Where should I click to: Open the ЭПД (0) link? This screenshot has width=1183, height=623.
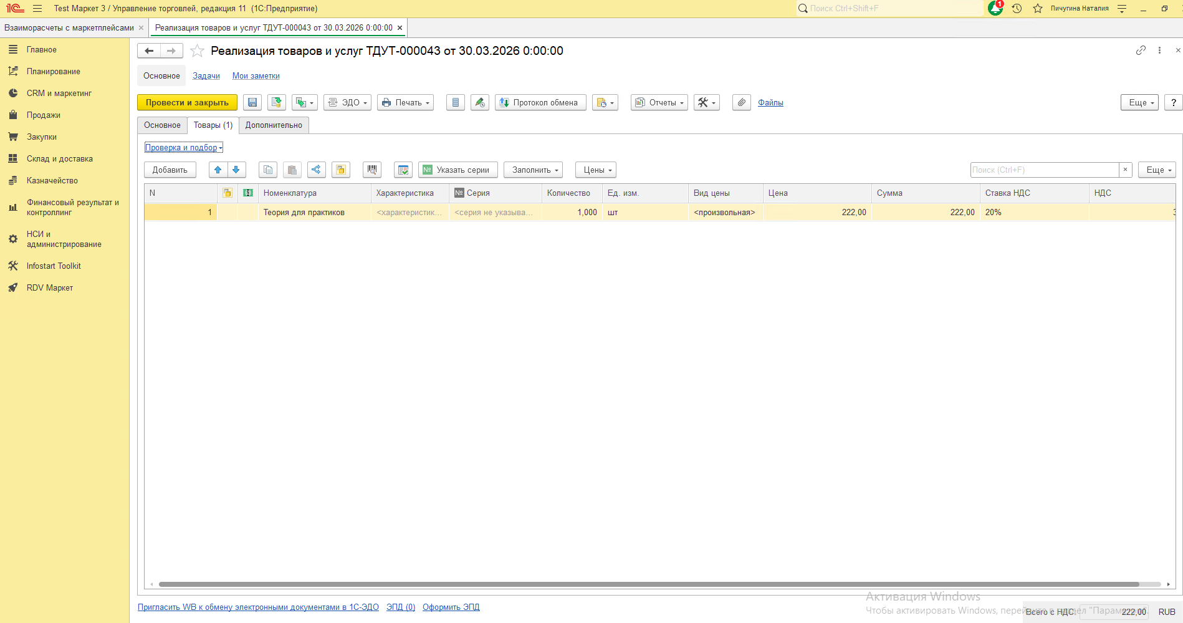[401, 607]
